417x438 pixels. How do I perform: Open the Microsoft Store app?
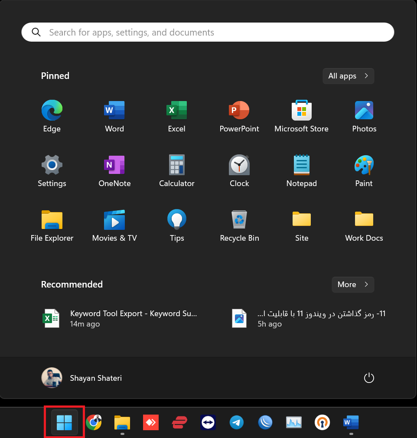(301, 116)
